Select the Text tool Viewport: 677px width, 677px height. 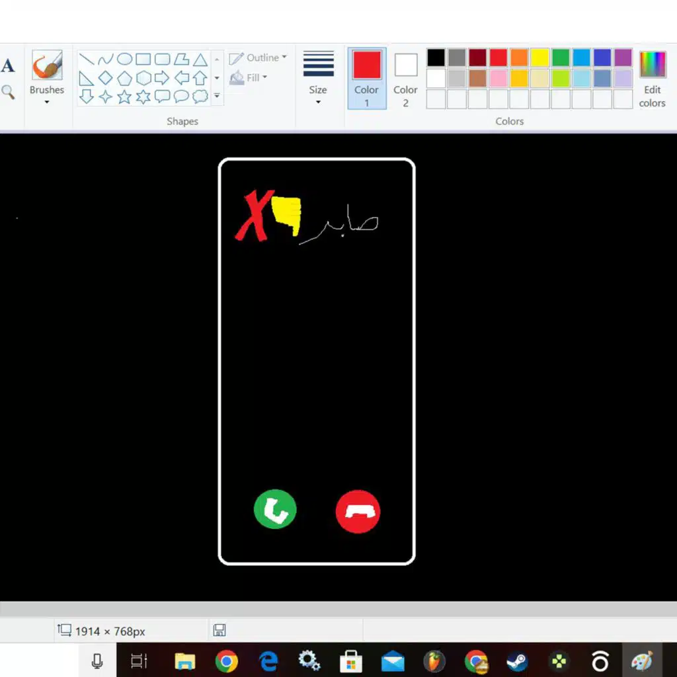point(8,65)
